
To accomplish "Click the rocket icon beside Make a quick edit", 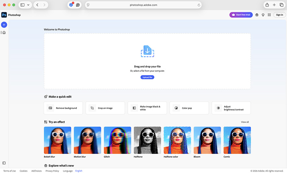I will pos(46,97).
